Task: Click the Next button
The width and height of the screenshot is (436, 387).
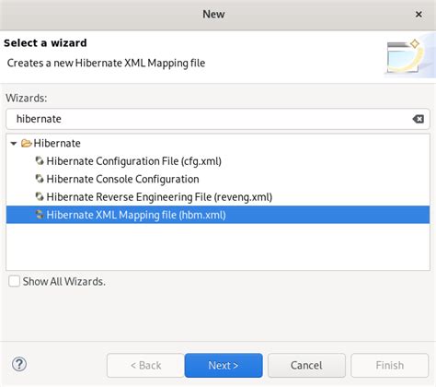Action: (x=224, y=365)
